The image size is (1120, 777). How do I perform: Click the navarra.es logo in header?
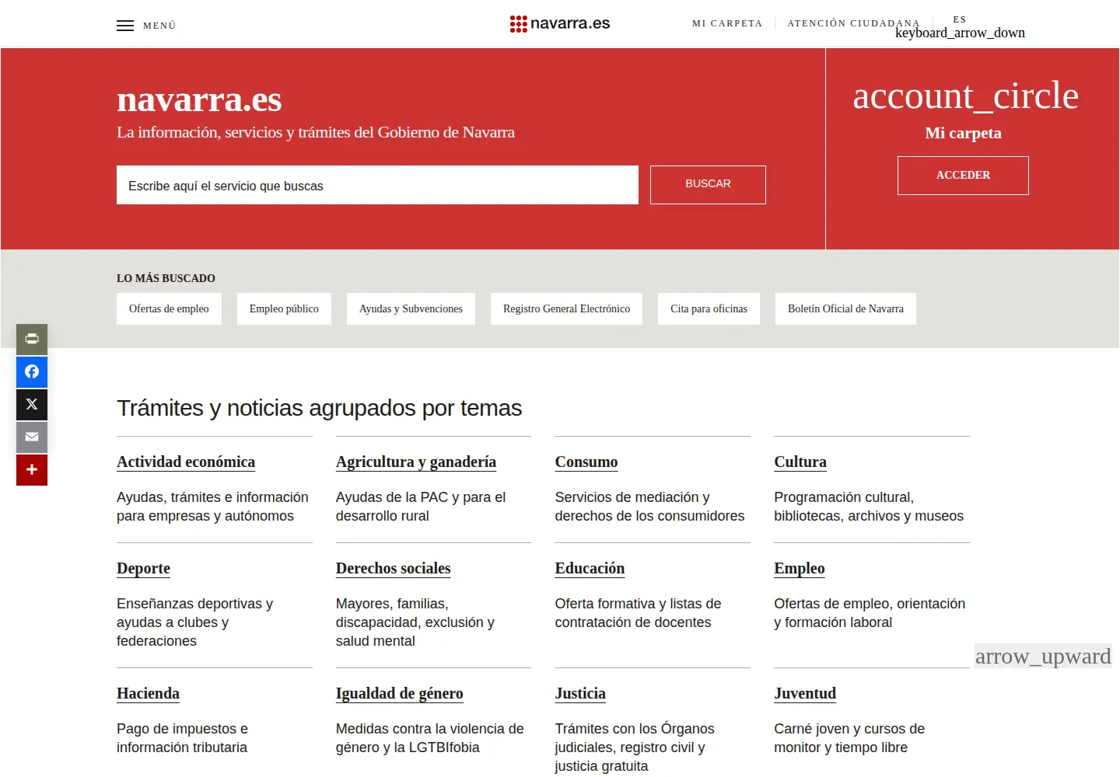[560, 23]
